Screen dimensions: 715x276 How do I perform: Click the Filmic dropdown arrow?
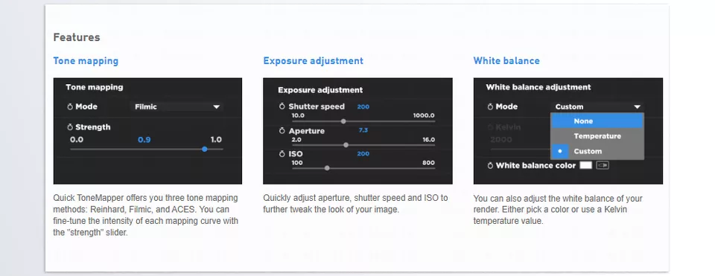(x=216, y=107)
